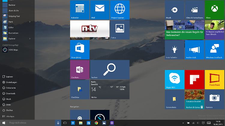The width and height of the screenshot is (225, 126).
Task: Open the news tile about Regeln für Verbraucher
Action: click(184, 30)
